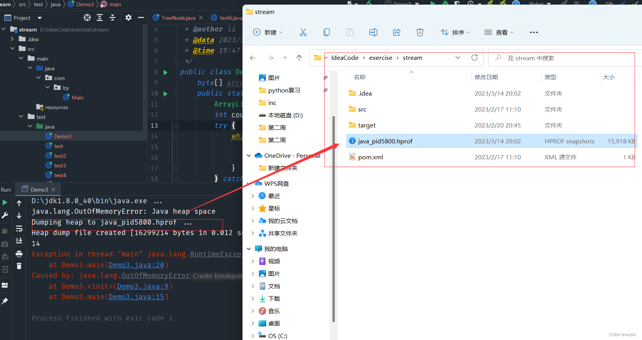Click the down arrow in Run console
The width and height of the screenshot is (642, 340).
[19, 216]
